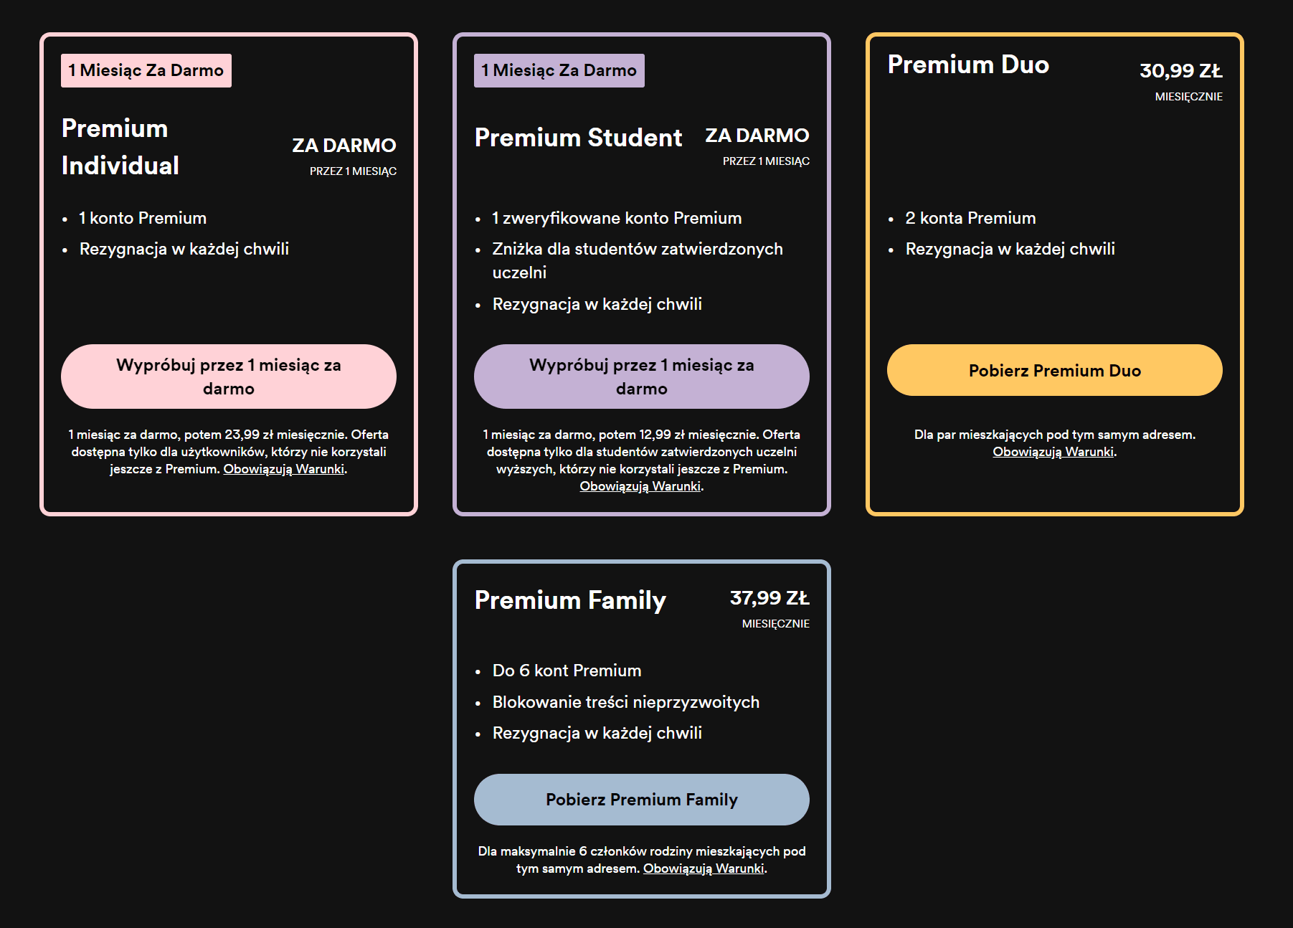This screenshot has width=1293, height=928.
Task: Click the purple '1 Miesiąc Za Darmo' badge
Action: pyautogui.click(x=559, y=70)
